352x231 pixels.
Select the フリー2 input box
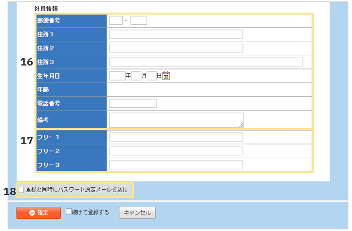(176, 151)
